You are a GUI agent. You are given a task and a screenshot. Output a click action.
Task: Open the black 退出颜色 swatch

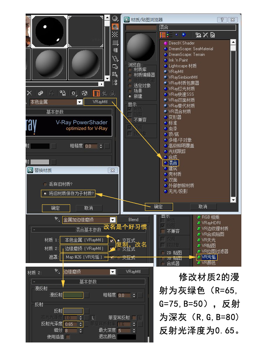tap(127, 337)
